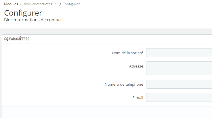Click the Numéro de téléphone label

click(124, 84)
